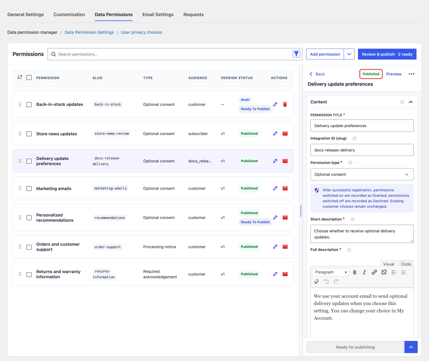Viewport: 429px width, 361px height.
Task: Expand Ready for publishing options arrow
Action: [x=411, y=347]
